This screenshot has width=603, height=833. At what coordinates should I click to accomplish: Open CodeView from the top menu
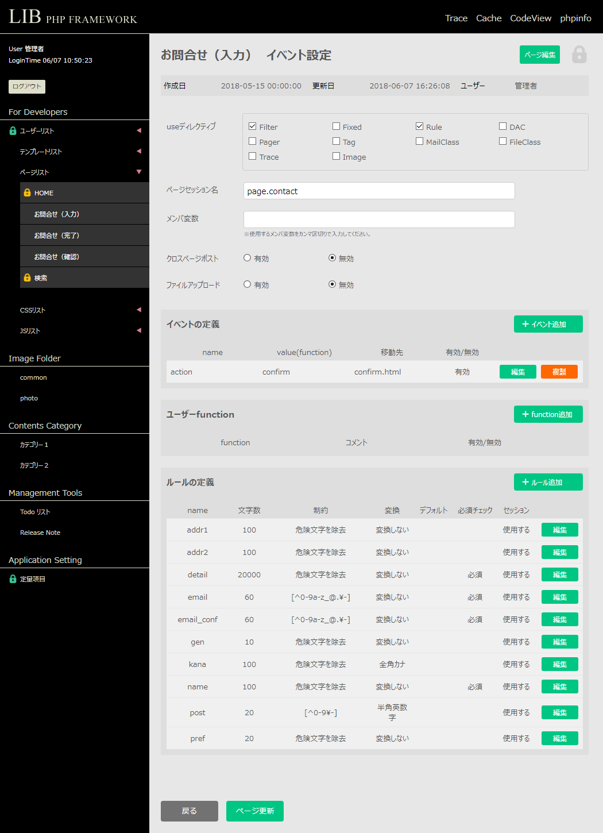pos(530,18)
